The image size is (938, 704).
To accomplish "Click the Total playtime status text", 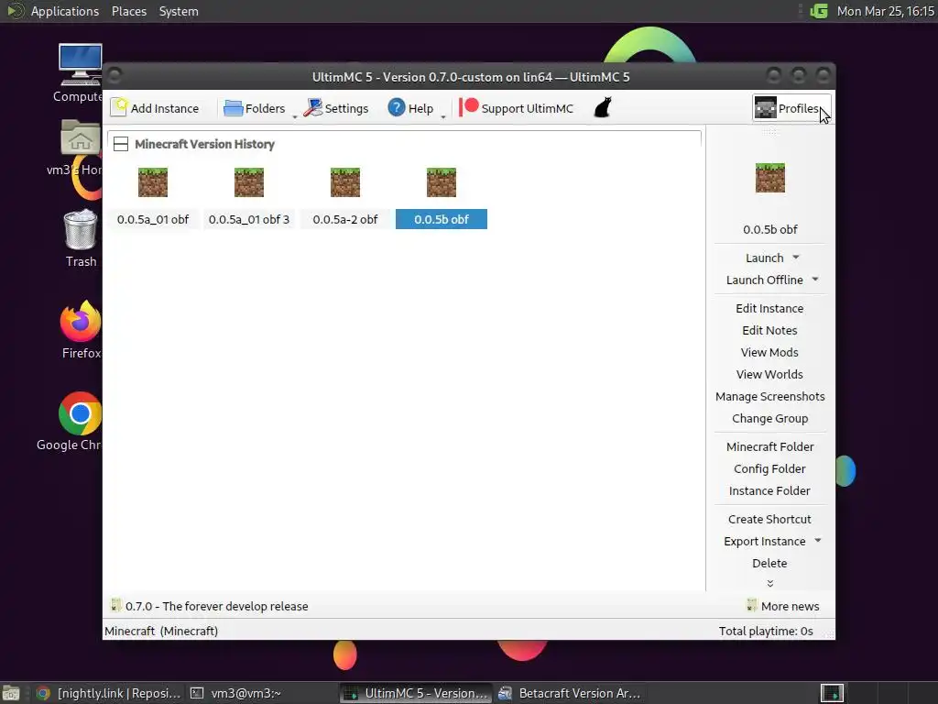I will (766, 631).
